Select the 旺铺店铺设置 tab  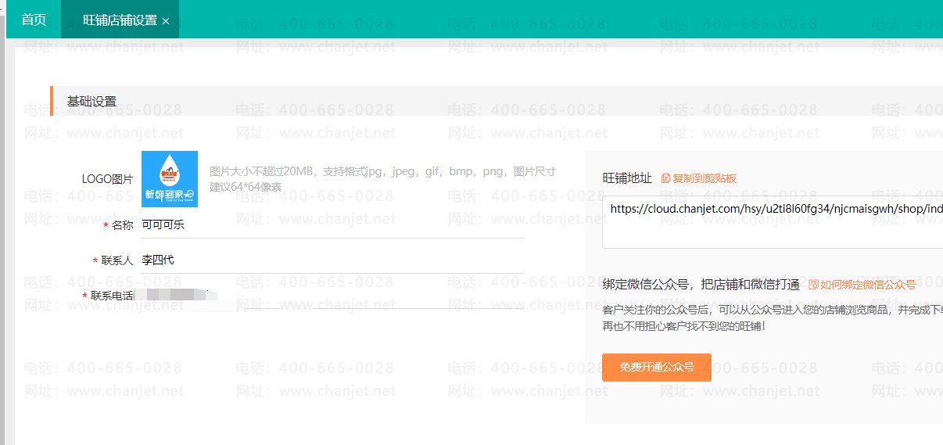tap(120, 20)
